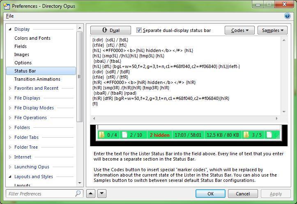
Task: Open the File menu
Action: tap(10, 16)
